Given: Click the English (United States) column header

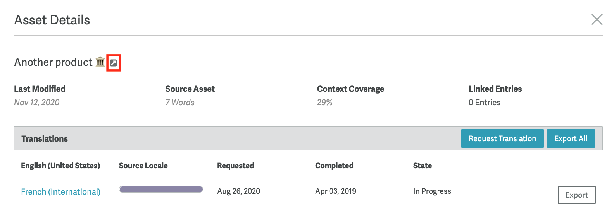Looking at the screenshot, I should (60, 166).
